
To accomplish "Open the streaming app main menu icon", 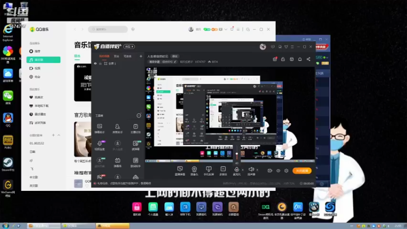I will (x=292, y=47).
